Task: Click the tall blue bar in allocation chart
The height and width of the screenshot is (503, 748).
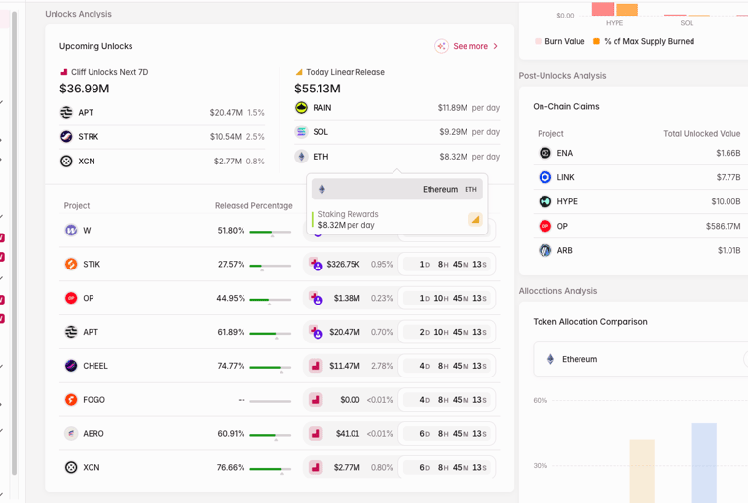Action: coord(703,463)
